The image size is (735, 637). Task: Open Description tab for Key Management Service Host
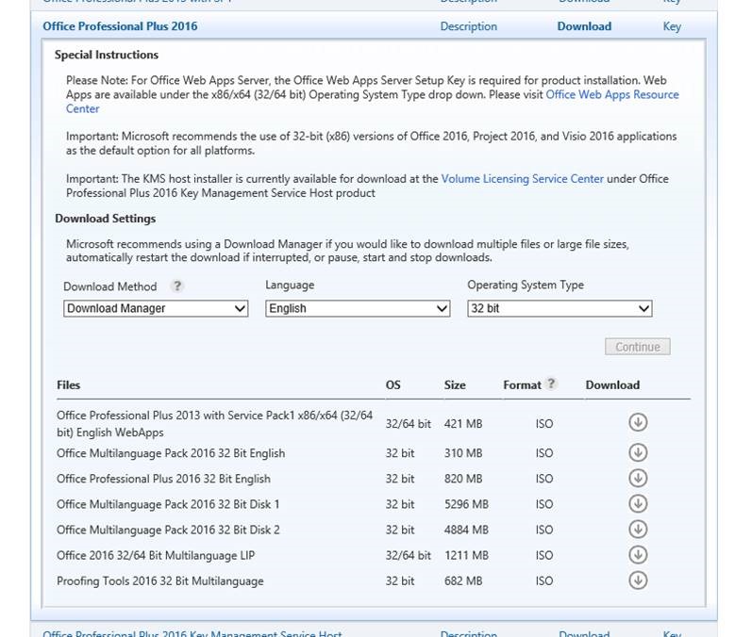point(468,633)
